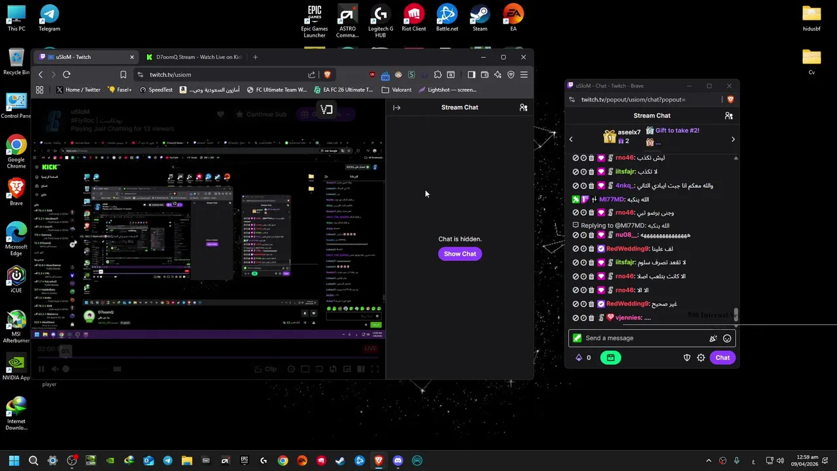Toggle the browser sidebar panel icon
837x471 pixels.
471,75
